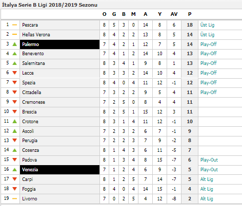
Task: Click the Cremonese team name
Action: 34,102
